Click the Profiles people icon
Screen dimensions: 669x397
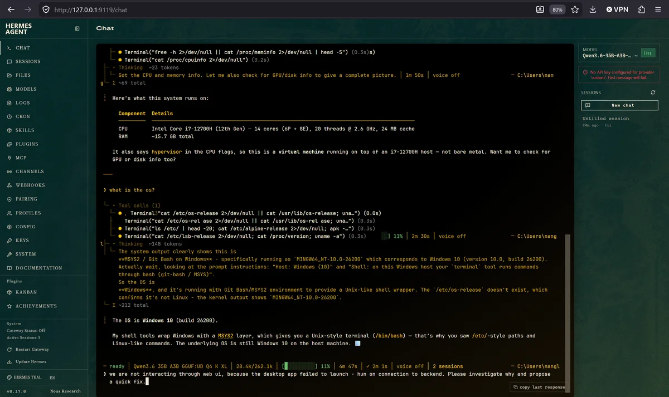[9, 213]
